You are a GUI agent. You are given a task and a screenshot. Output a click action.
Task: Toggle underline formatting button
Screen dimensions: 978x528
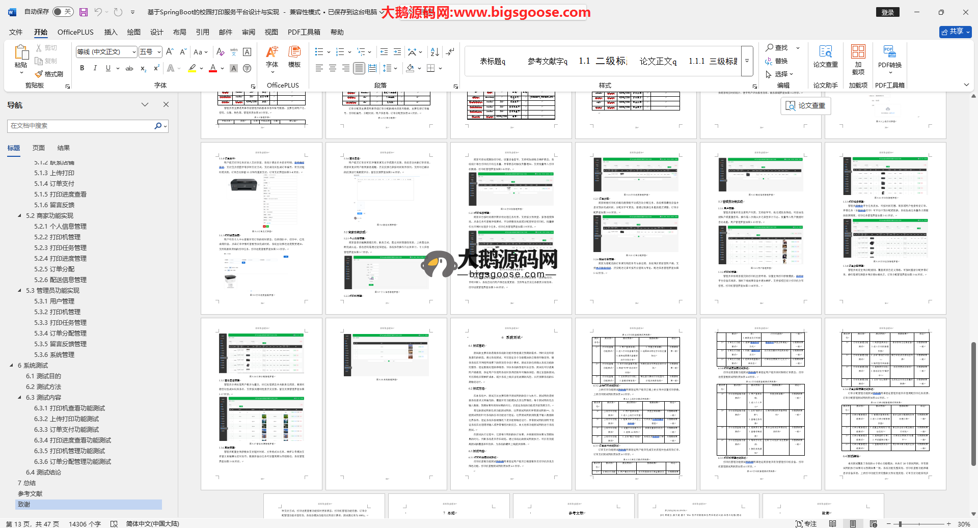(x=108, y=68)
